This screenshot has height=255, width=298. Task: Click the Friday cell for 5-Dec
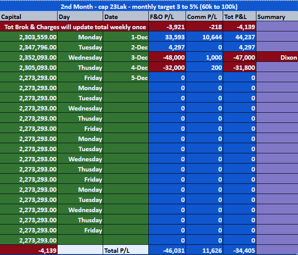pos(80,78)
